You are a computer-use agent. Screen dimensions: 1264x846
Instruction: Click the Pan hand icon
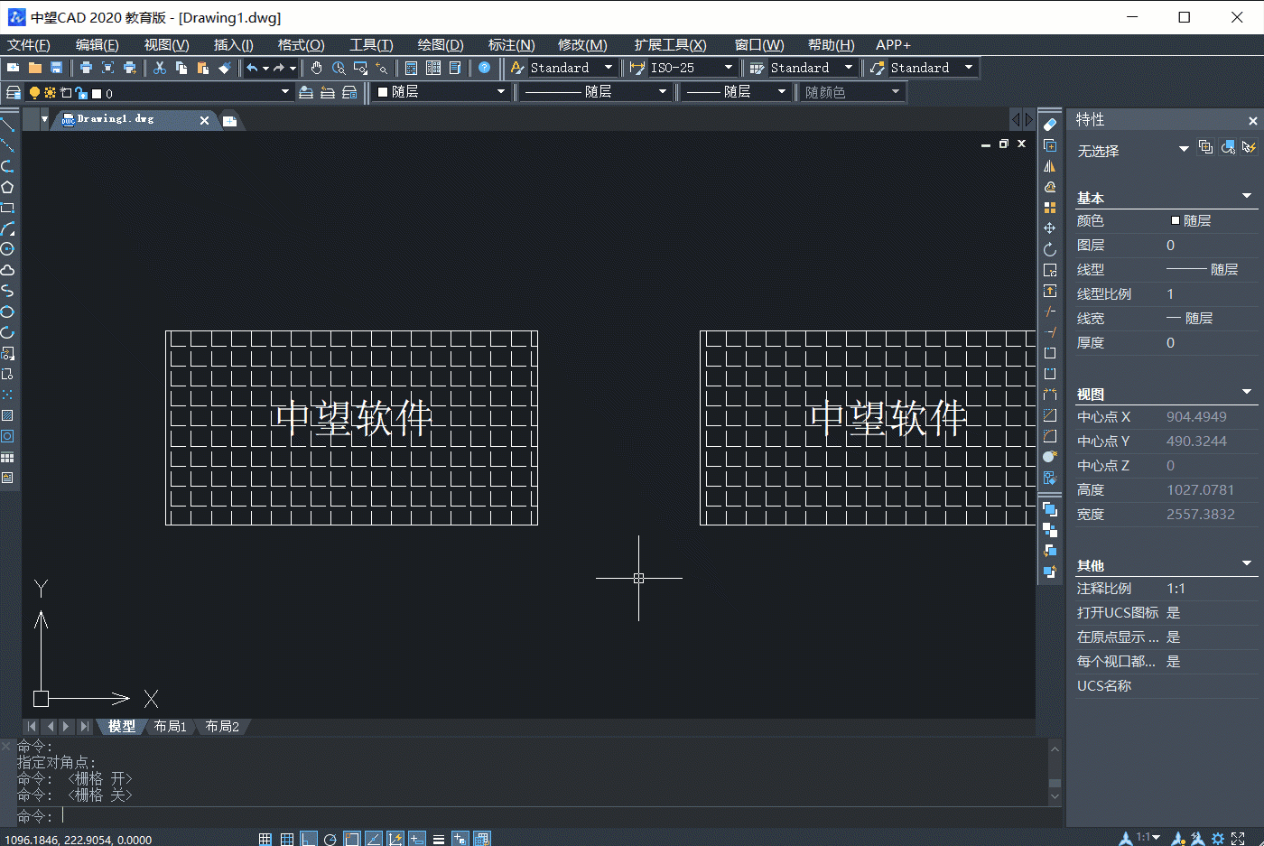pyautogui.click(x=316, y=68)
